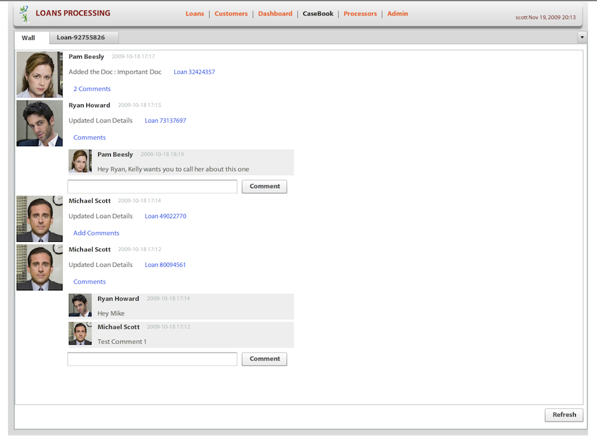Open the Customers menu
This screenshot has height=444, width=597.
231,14
